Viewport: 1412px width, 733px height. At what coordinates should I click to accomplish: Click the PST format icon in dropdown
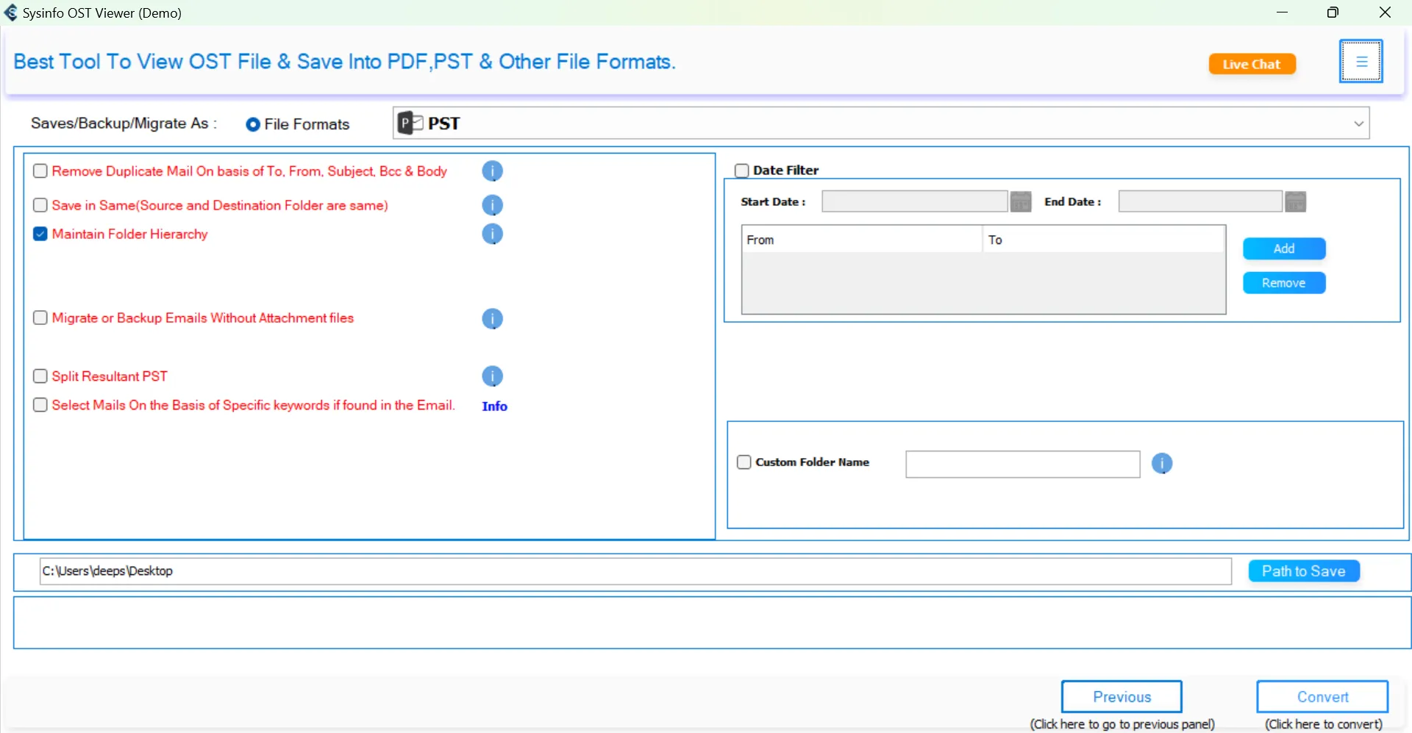click(x=410, y=123)
